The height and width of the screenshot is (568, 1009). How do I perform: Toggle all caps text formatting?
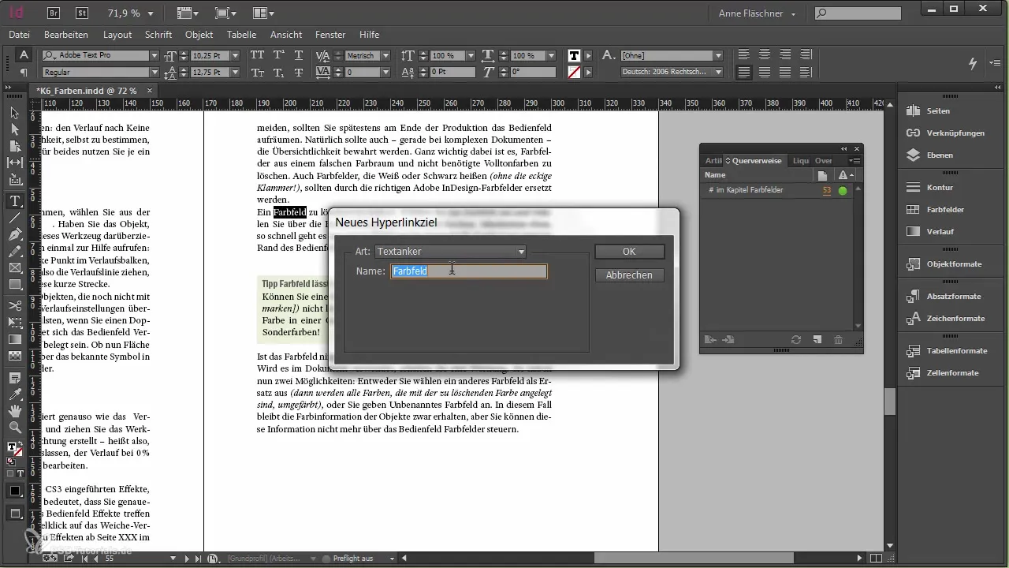click(257, 55)
